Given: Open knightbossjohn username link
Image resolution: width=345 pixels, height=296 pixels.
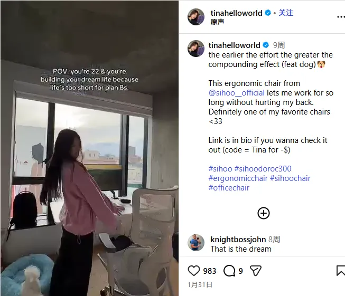Looking at the screenshot, I should coord(238,240).
